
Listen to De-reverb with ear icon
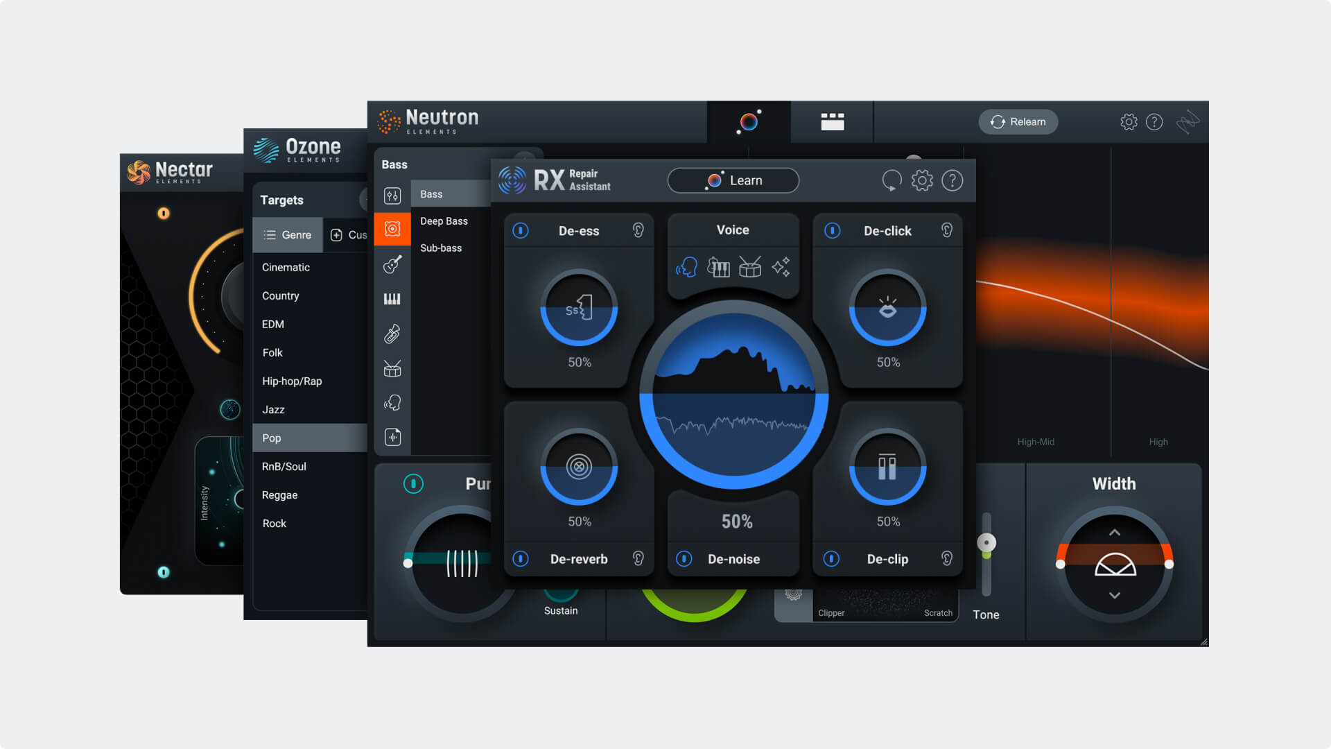point(638,558)
